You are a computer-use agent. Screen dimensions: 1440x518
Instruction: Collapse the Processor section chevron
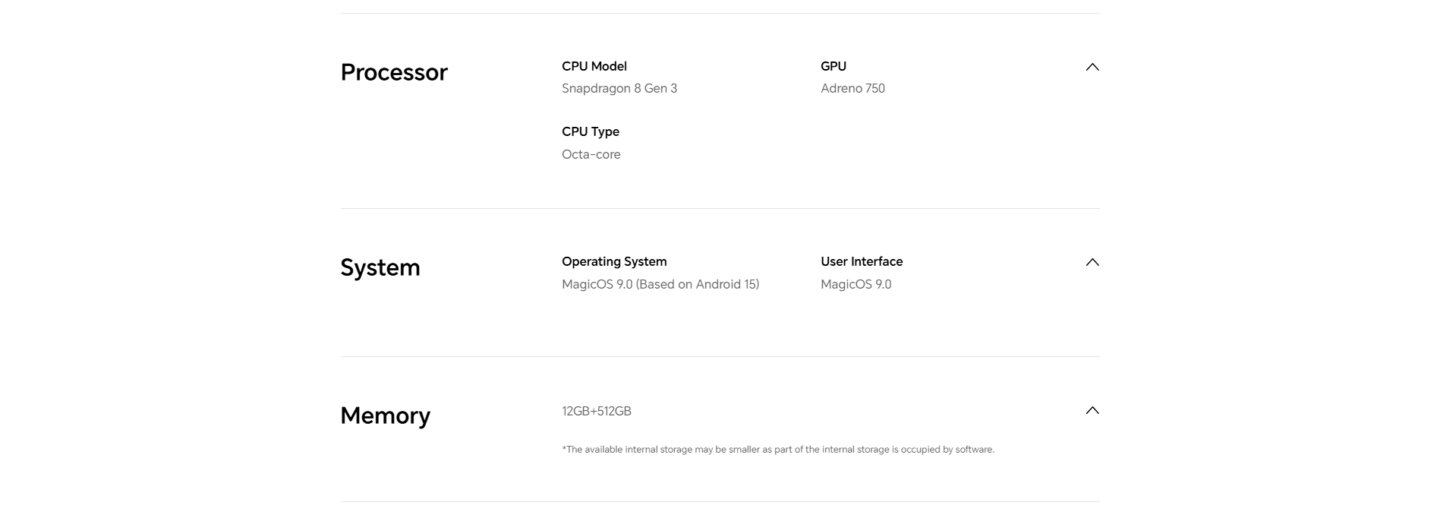(1092, 67)
